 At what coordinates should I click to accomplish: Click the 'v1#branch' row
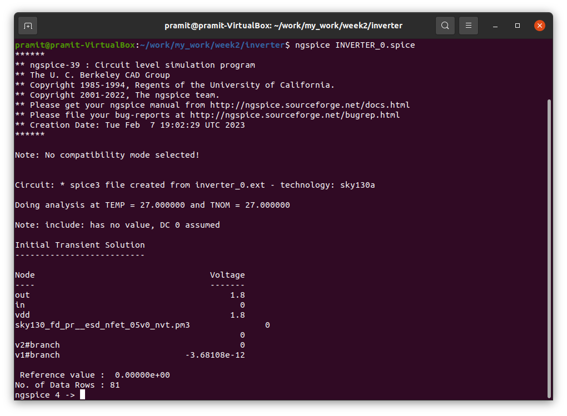pyautogui.click(x=130, y=355)
